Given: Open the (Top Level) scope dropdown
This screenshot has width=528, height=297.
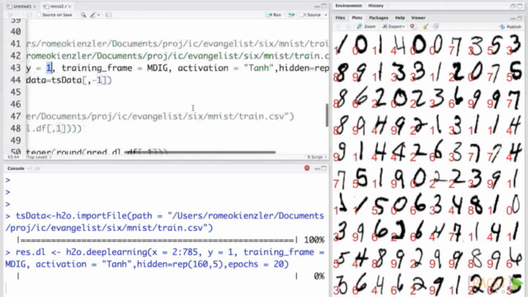Looking at the screenshot, I should click(38, 157).
